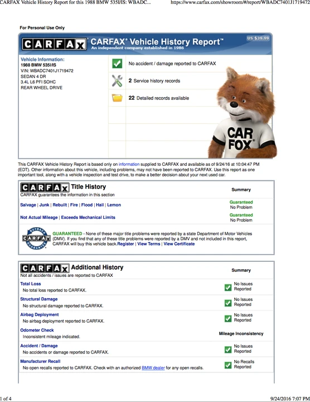The height and width of the screenshot is (402, 310).
Task: Click the Car Fox mascot image
Action: (242, 113)
